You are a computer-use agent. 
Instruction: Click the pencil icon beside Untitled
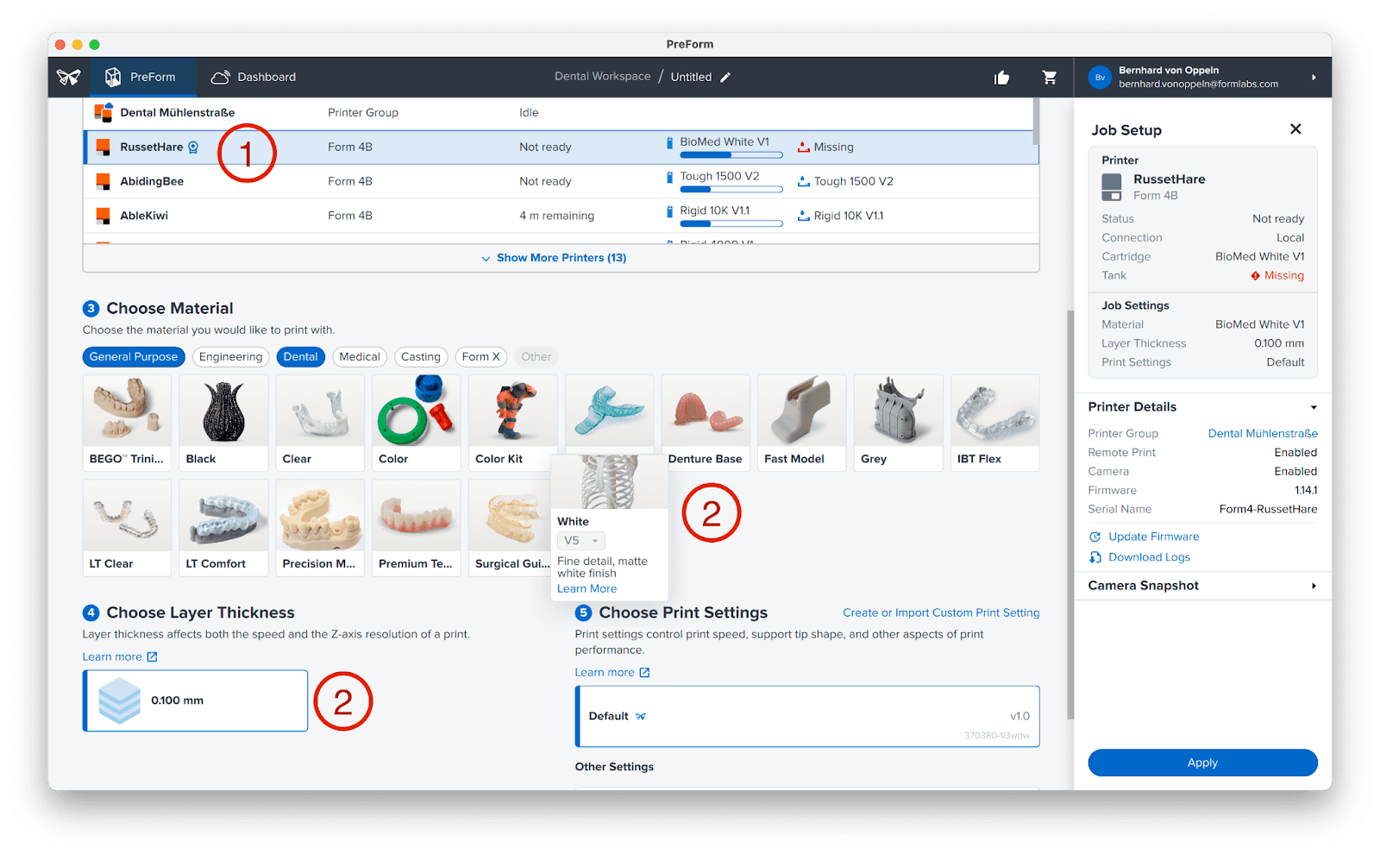pos(725,78)
